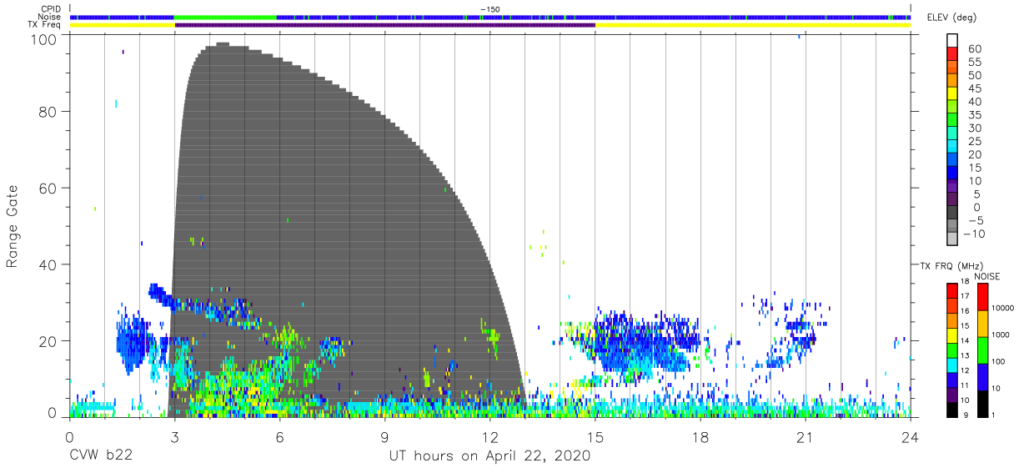Click the 'CVW b22' radar label
The height and width of the screenshot is (473, 1024).
tap(100, 456)
